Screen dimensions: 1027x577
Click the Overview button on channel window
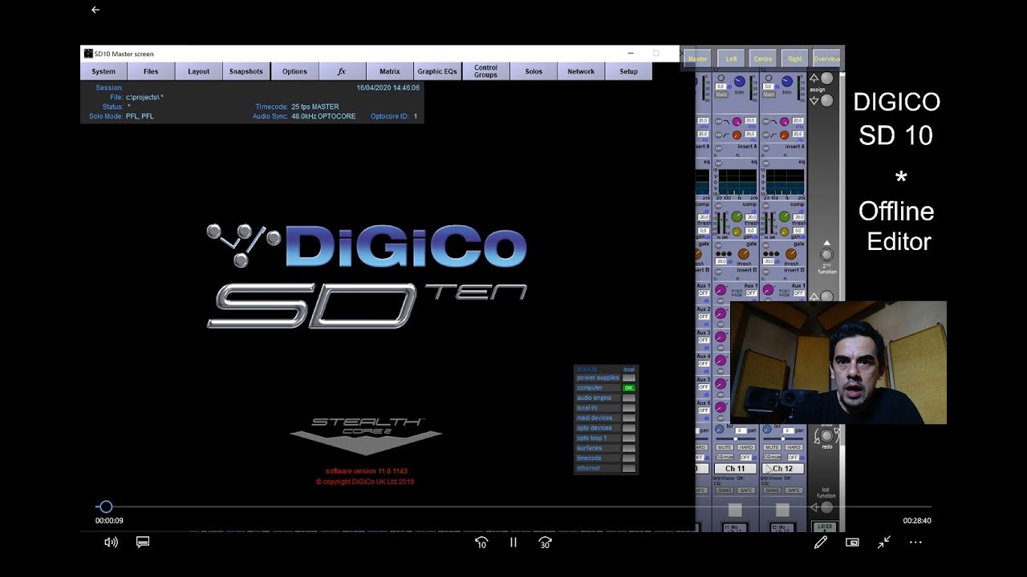click(x=826, y=59)
